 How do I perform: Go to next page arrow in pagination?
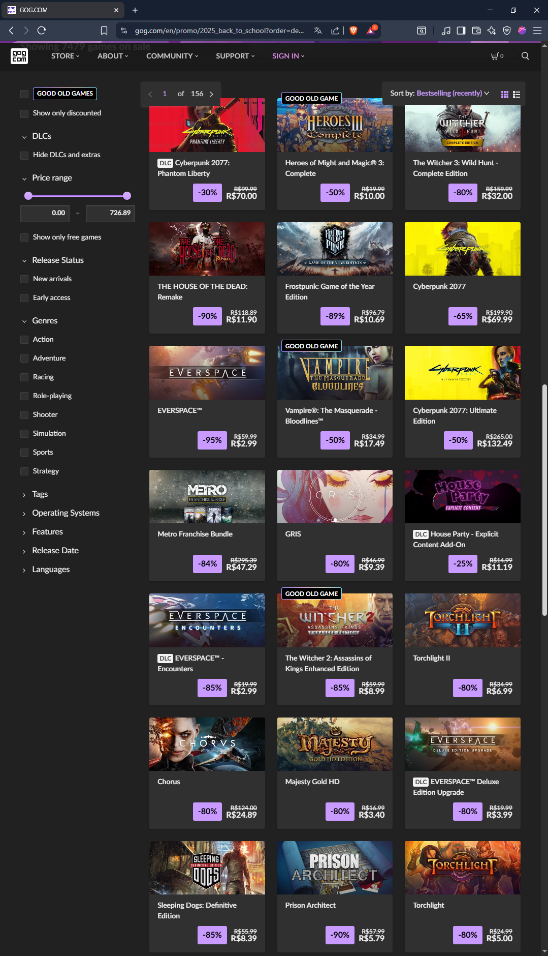212,94
